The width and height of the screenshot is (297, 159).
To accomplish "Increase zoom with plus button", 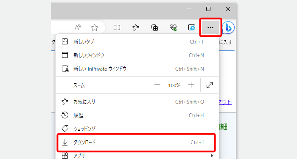I will (x=191, y=85).
